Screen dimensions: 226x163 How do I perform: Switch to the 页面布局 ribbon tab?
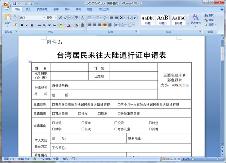[42, 9]
